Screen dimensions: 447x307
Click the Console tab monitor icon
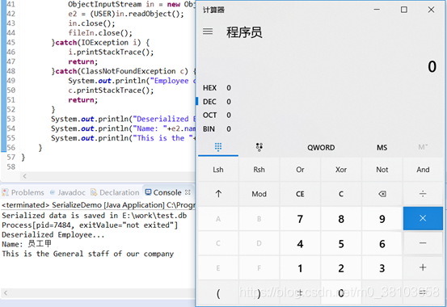click(148, 192)
